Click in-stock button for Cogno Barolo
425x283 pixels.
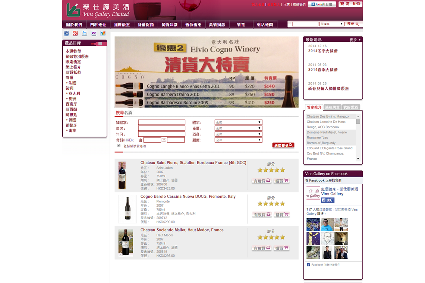(x=262, y=215)
